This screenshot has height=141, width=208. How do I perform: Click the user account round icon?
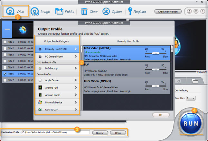click(189, 12)
